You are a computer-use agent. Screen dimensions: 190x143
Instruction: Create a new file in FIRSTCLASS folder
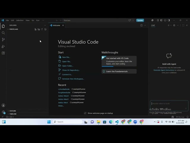(x=35, y=29)
